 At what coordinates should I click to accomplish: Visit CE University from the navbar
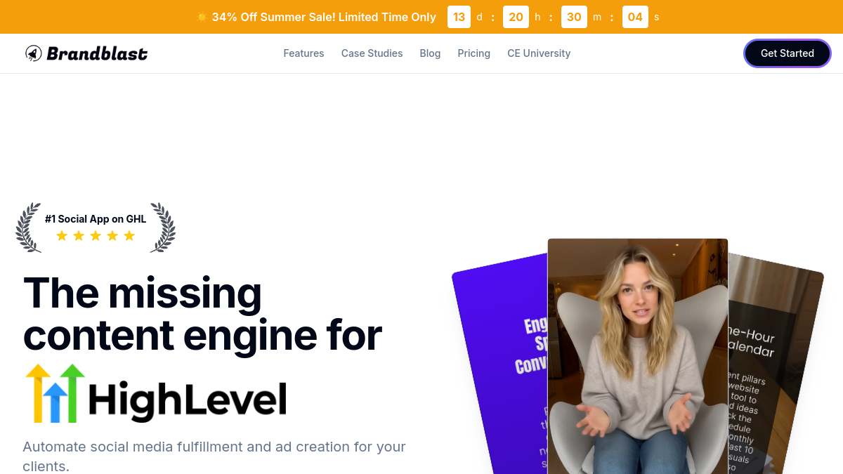point(539,53)
